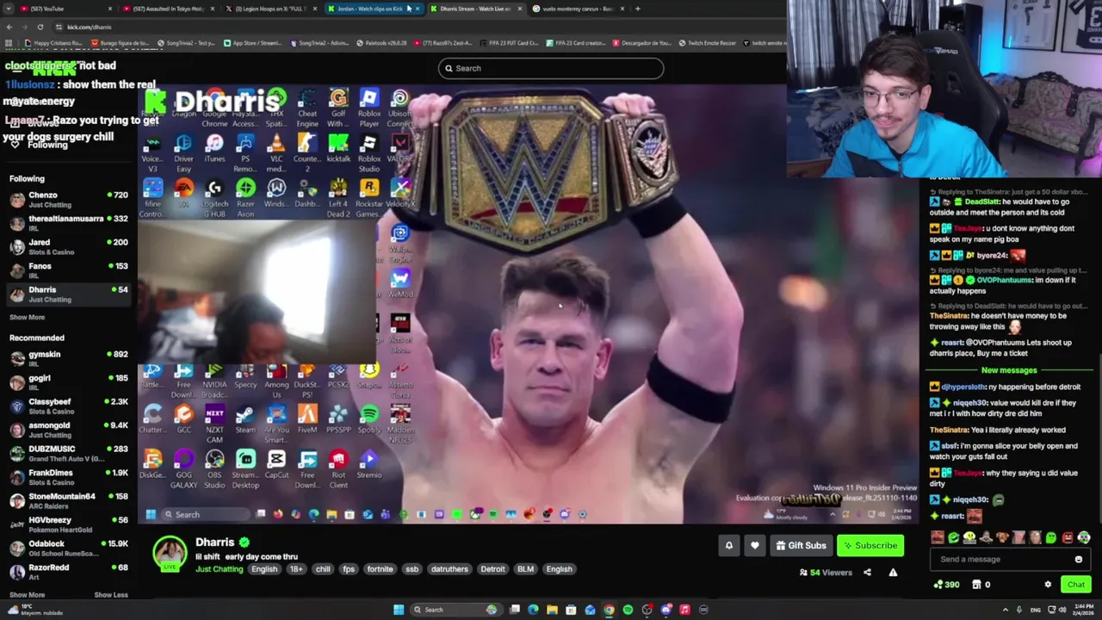Open Chrome from the Windows taskbar
This screenshot has height=620, width=1102.
click(x=609, y=610)
